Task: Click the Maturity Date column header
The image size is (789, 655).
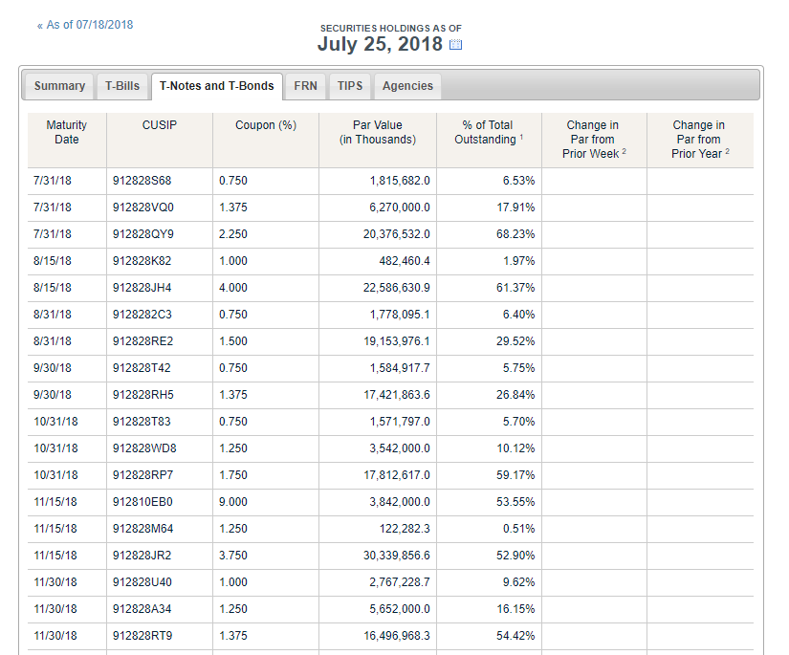Action: (67, 132)
